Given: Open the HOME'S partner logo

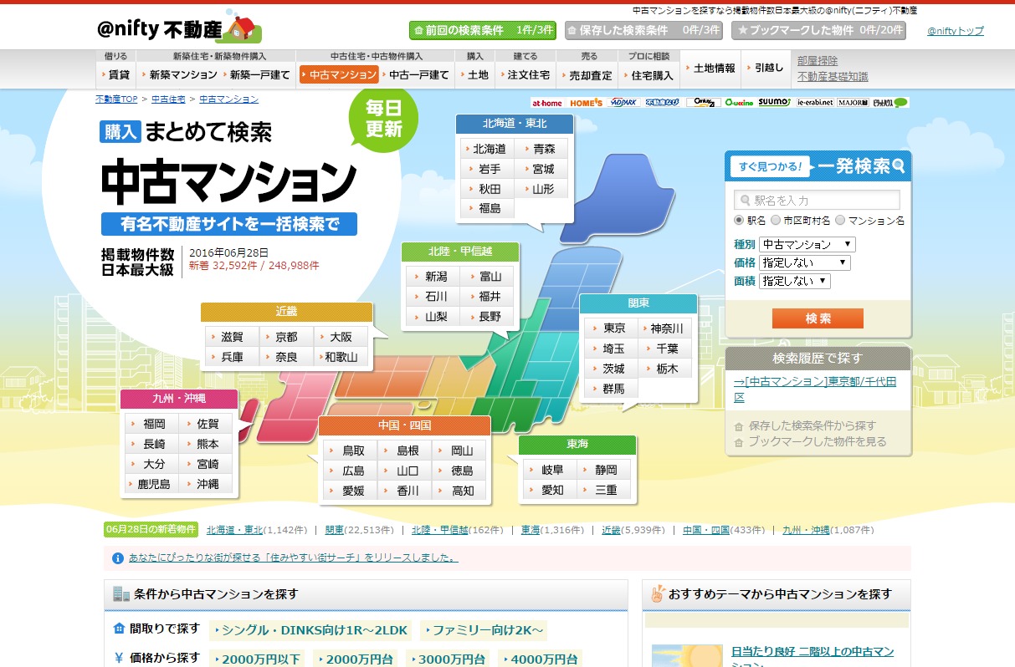Looking at the screenshot, I should point(586,103).
